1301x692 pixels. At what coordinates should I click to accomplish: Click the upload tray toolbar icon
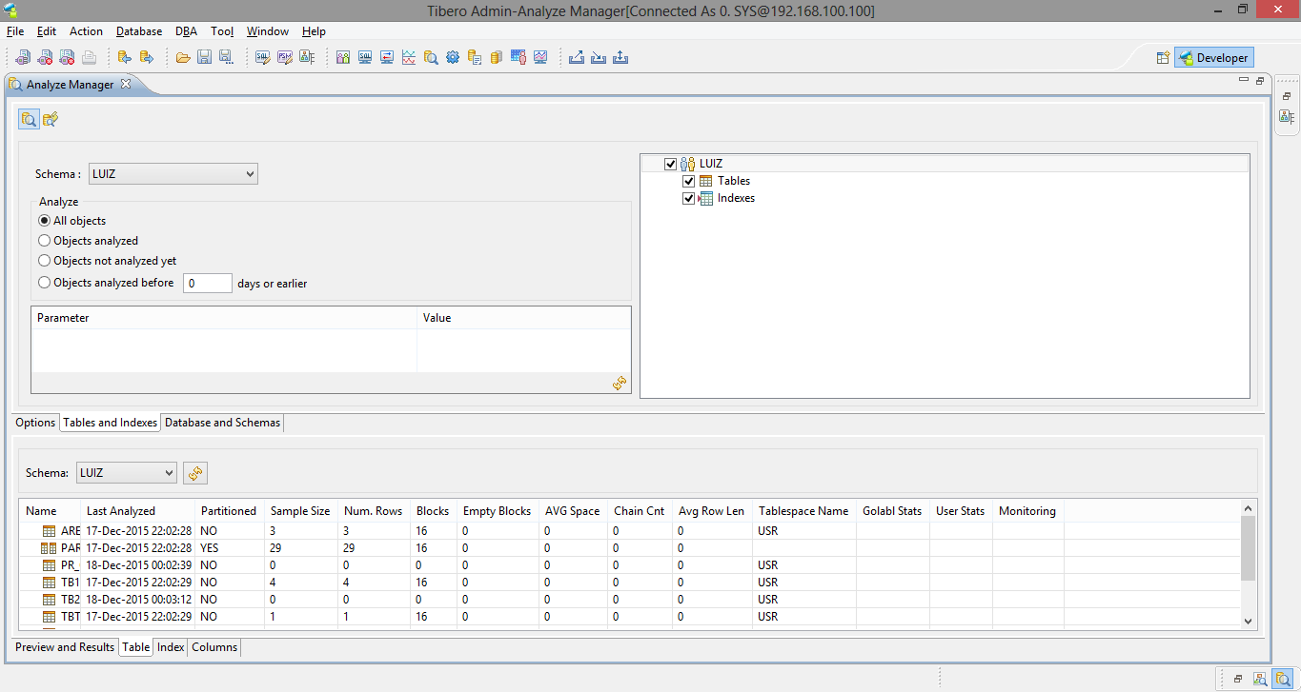tap(620, 58)
